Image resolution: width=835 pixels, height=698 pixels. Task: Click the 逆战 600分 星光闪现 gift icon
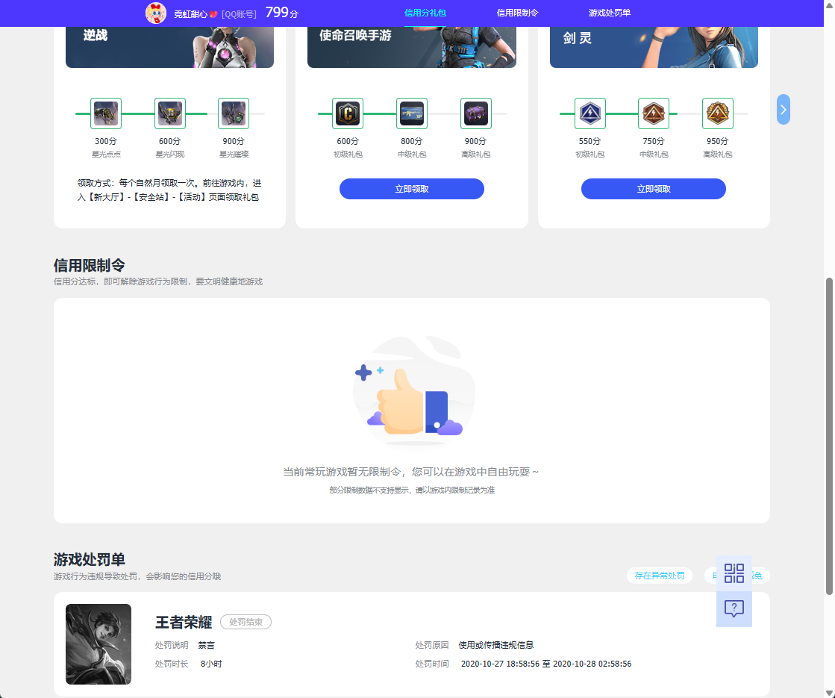[170, 113]
